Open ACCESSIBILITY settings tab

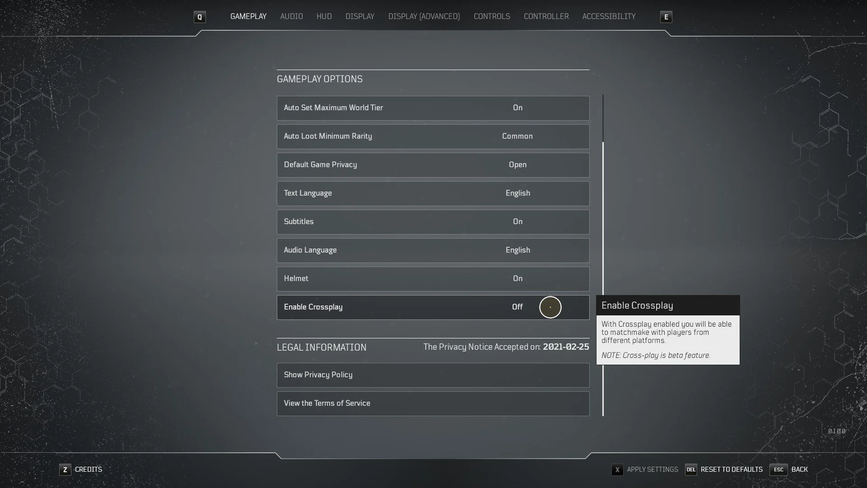[609, 16]
